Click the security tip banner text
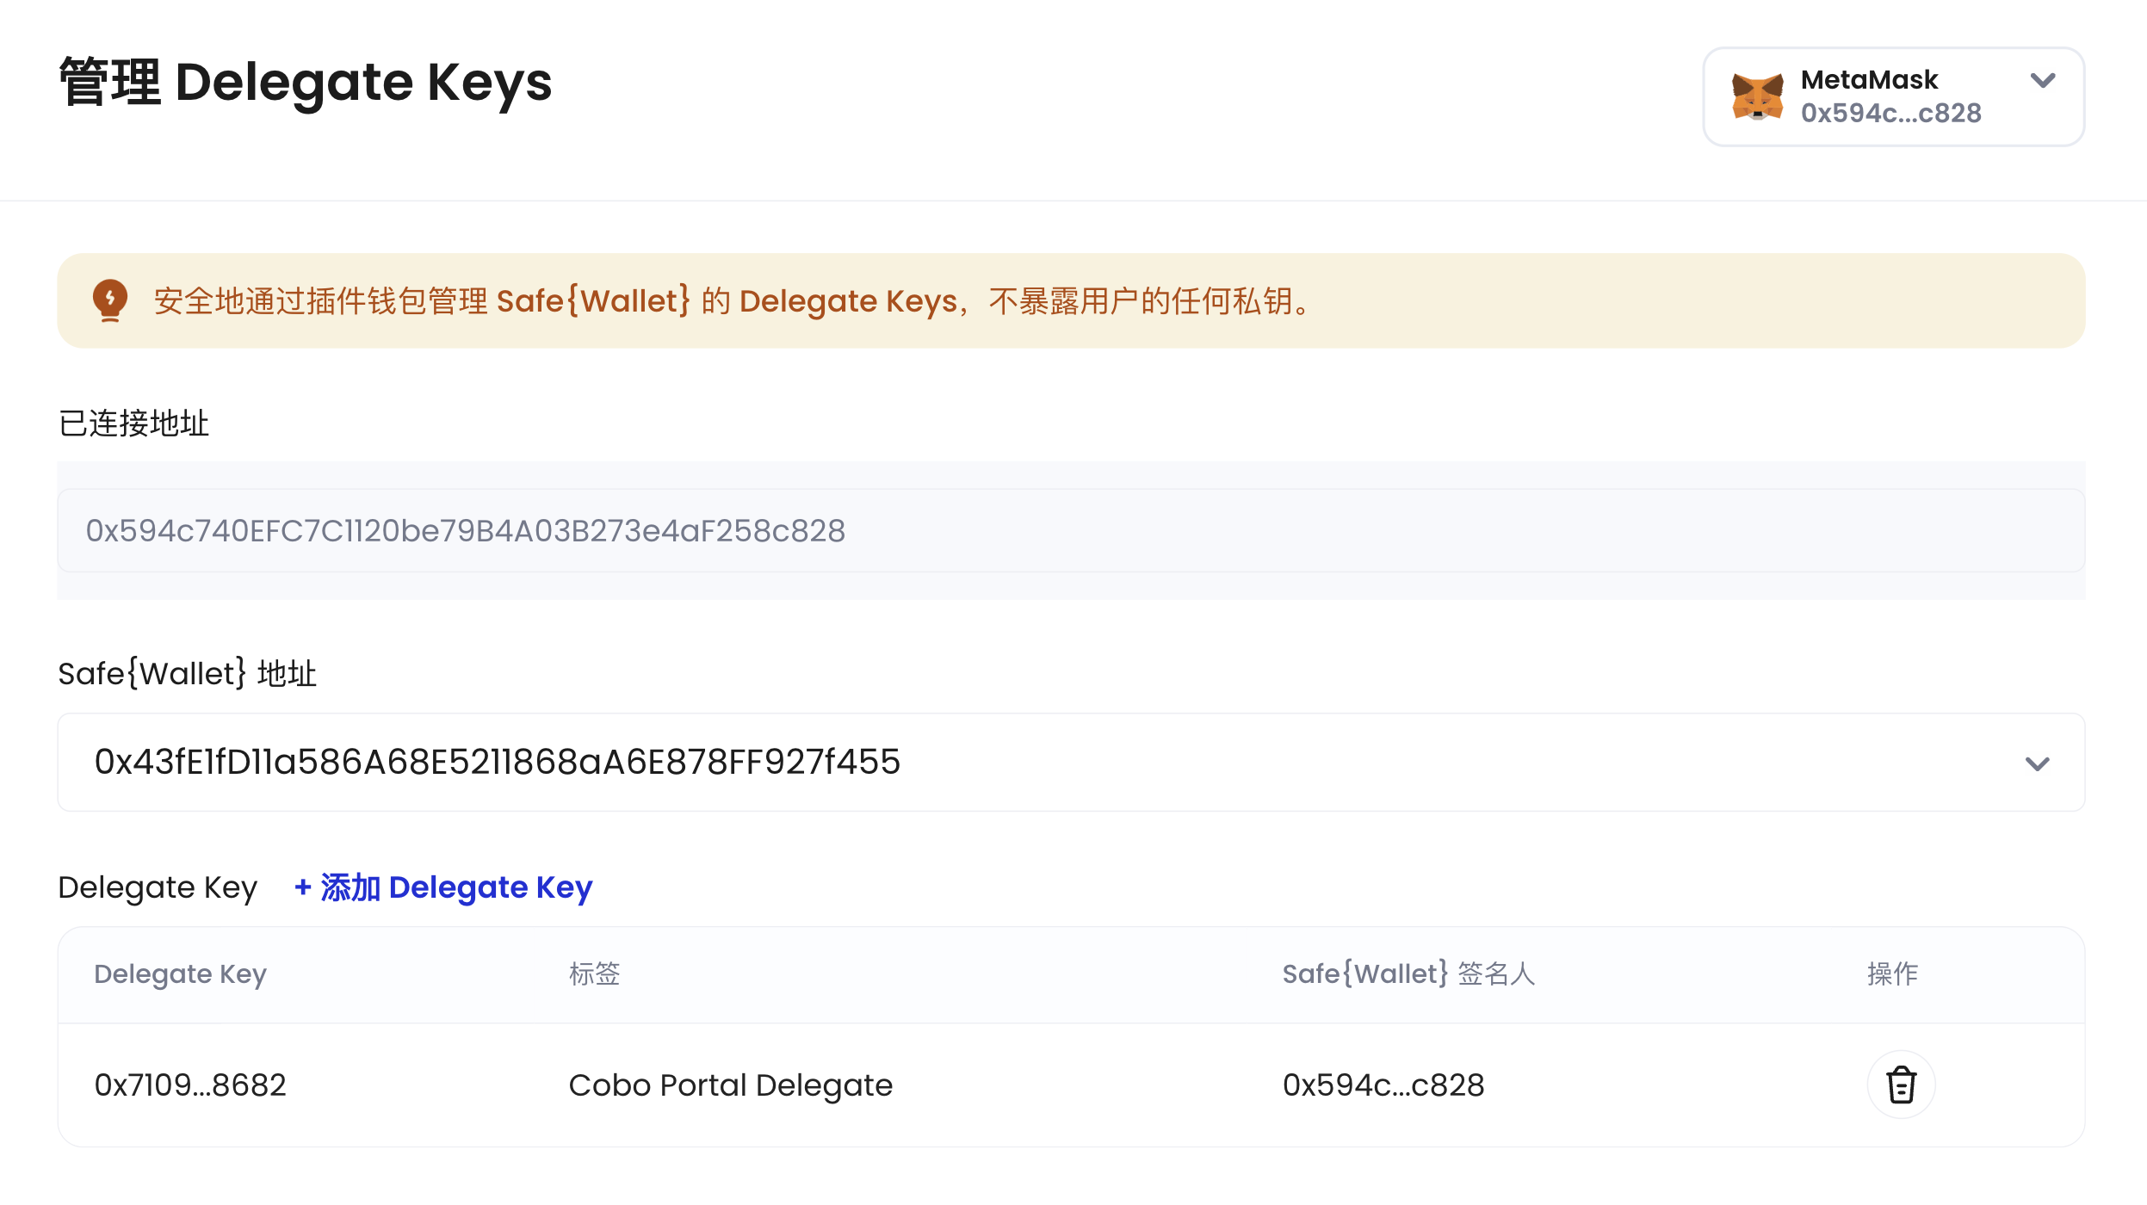Viewport: 2147px width, 1205px height. pyautogui.click(x=734, y=301)
